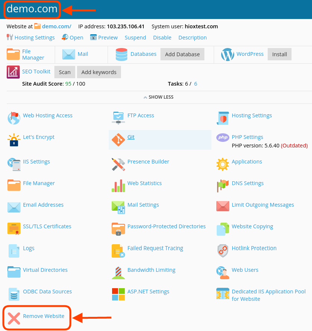Open the demo.com/ website folder link

57,26
